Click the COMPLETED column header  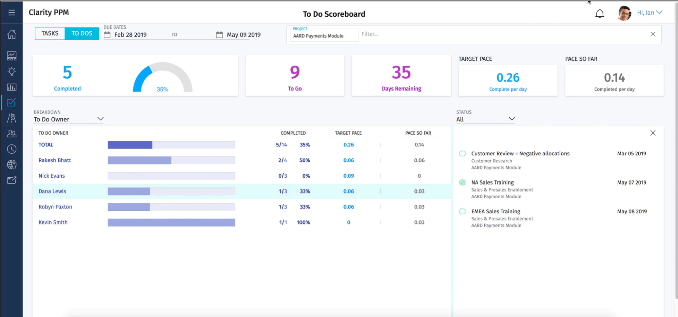click(293, 133)
